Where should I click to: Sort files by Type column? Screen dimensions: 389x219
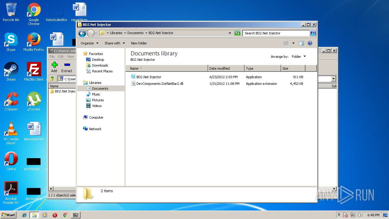click(263, 68)
